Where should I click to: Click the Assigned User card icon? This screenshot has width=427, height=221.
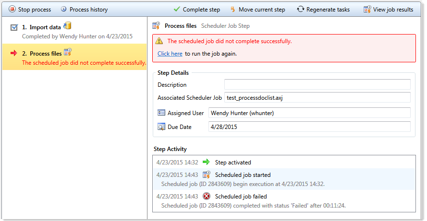pos(161,113)
